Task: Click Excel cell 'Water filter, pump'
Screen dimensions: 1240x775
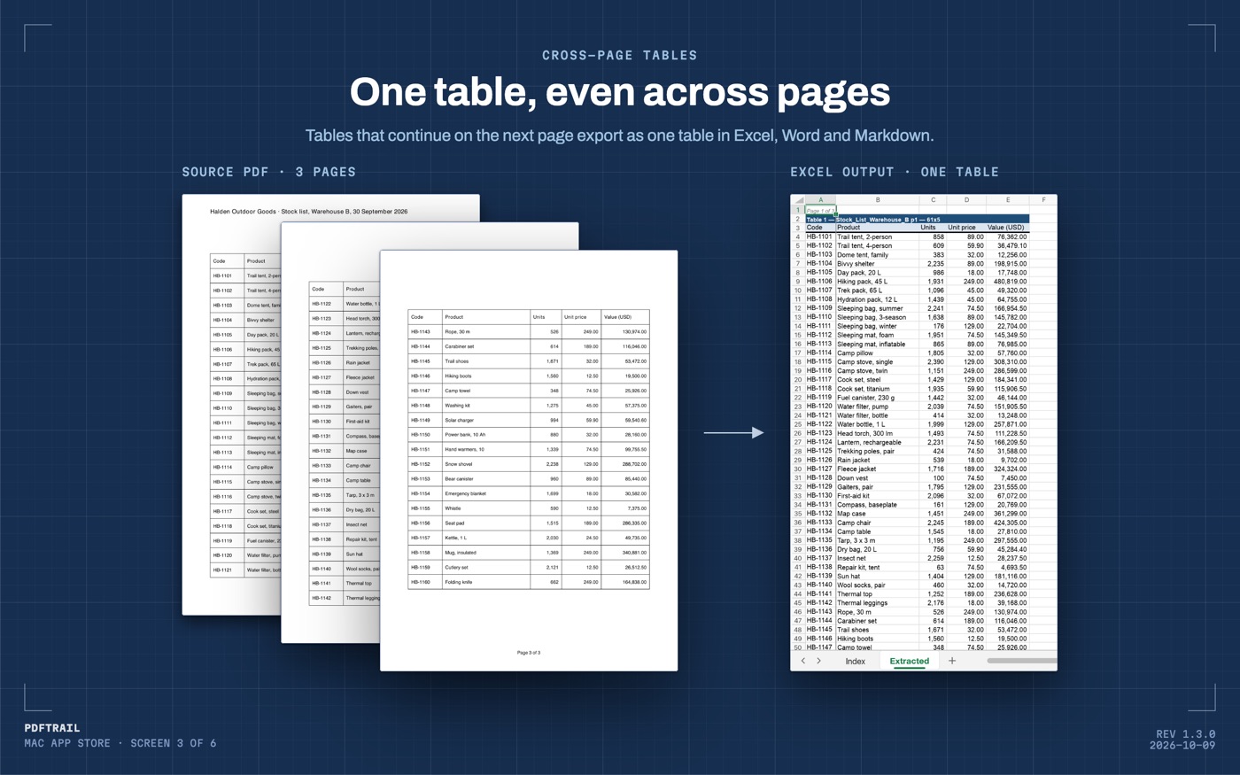Action: point(877,407)
